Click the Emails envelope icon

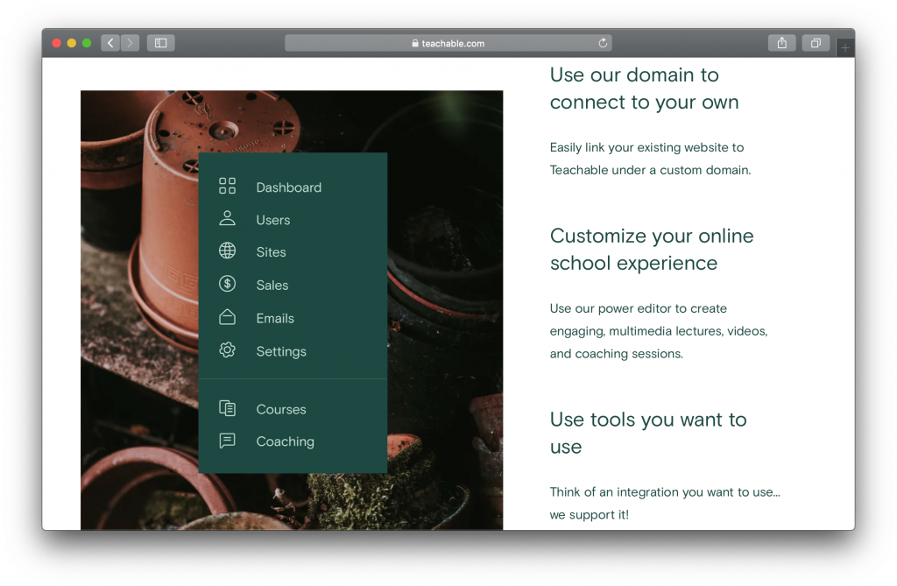227,317
